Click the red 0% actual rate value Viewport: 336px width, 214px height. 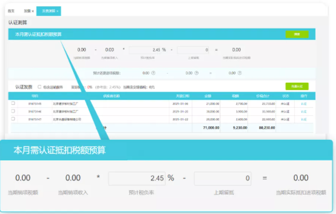pyautogui.click(x=90, y=87)
